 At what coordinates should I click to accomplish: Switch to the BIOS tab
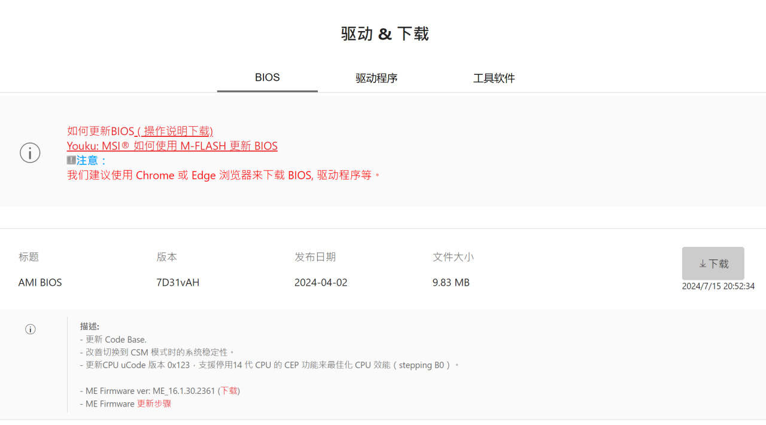tap(267, 78)
